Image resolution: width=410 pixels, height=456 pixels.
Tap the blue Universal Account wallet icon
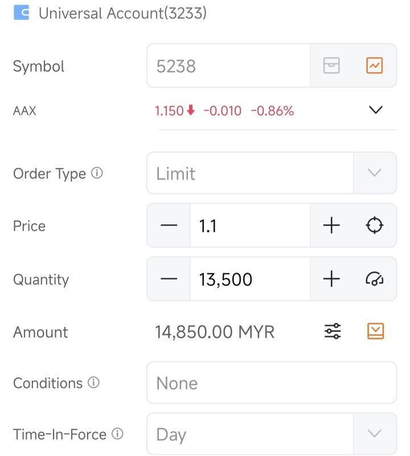tap(21, 13)
